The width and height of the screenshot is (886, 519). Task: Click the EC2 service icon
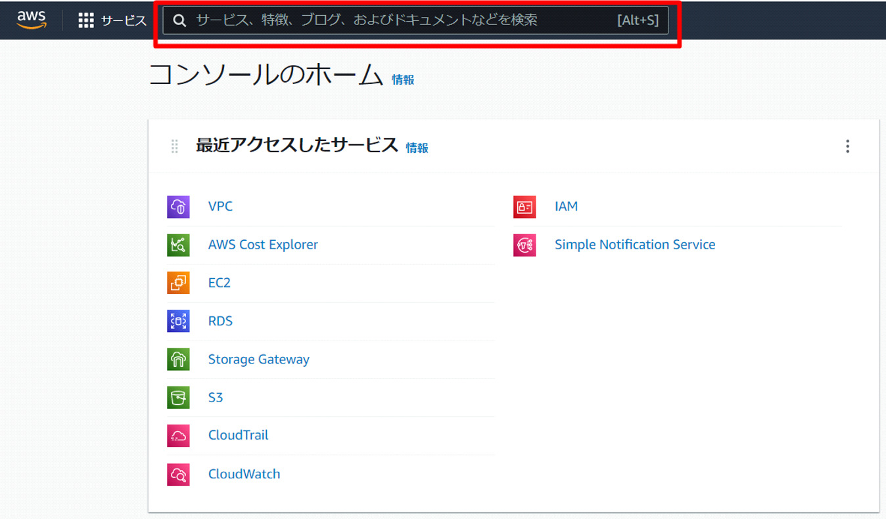pyautogui.click(x=178, y=283)
